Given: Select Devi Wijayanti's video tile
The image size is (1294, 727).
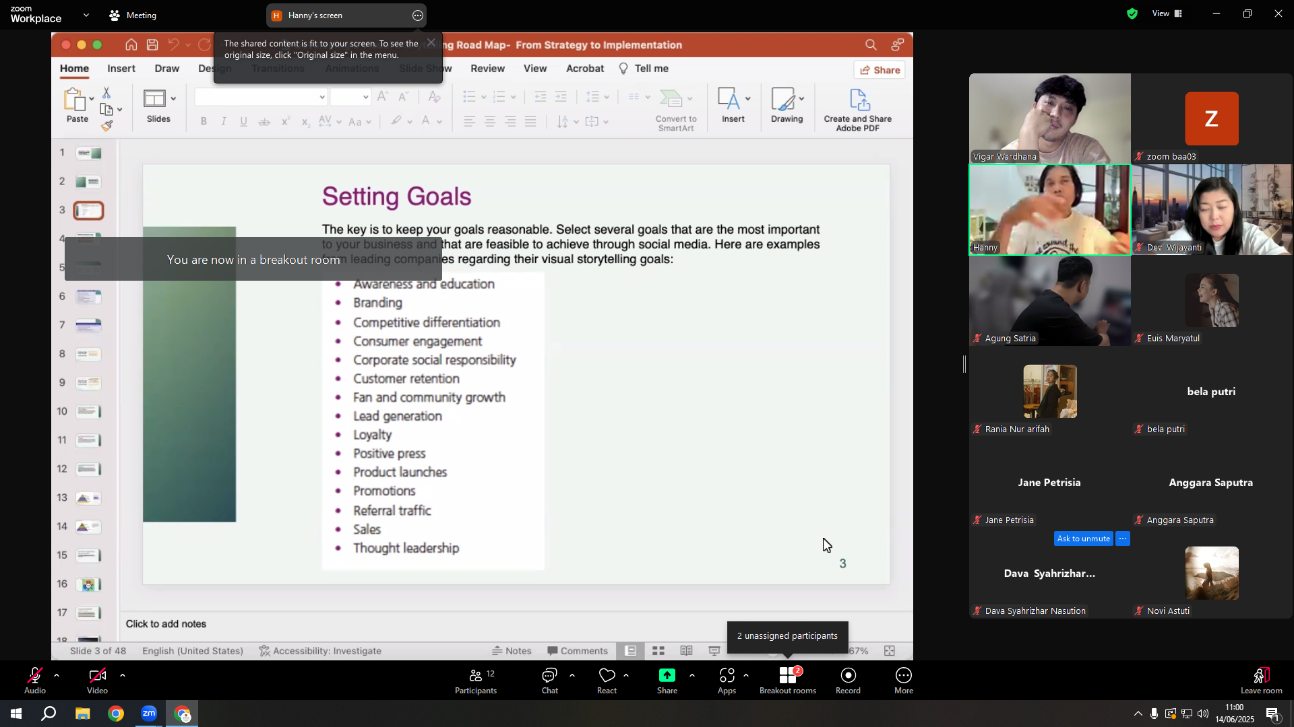Looking at the screenshot, I should [x=1212, y=209].
